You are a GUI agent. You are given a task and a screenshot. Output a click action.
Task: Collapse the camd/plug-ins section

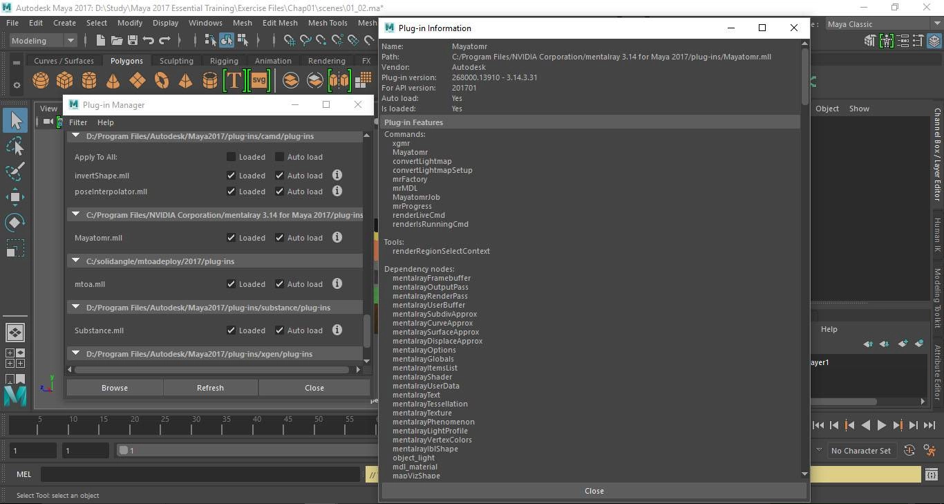pyautogui.click(x=76, y=136)
